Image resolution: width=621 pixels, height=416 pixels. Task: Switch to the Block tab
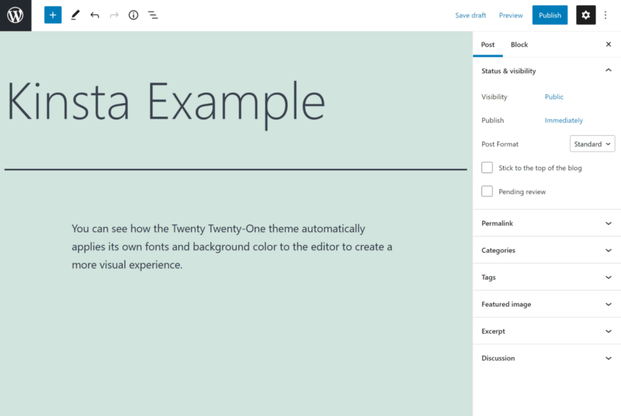(519, 44)
